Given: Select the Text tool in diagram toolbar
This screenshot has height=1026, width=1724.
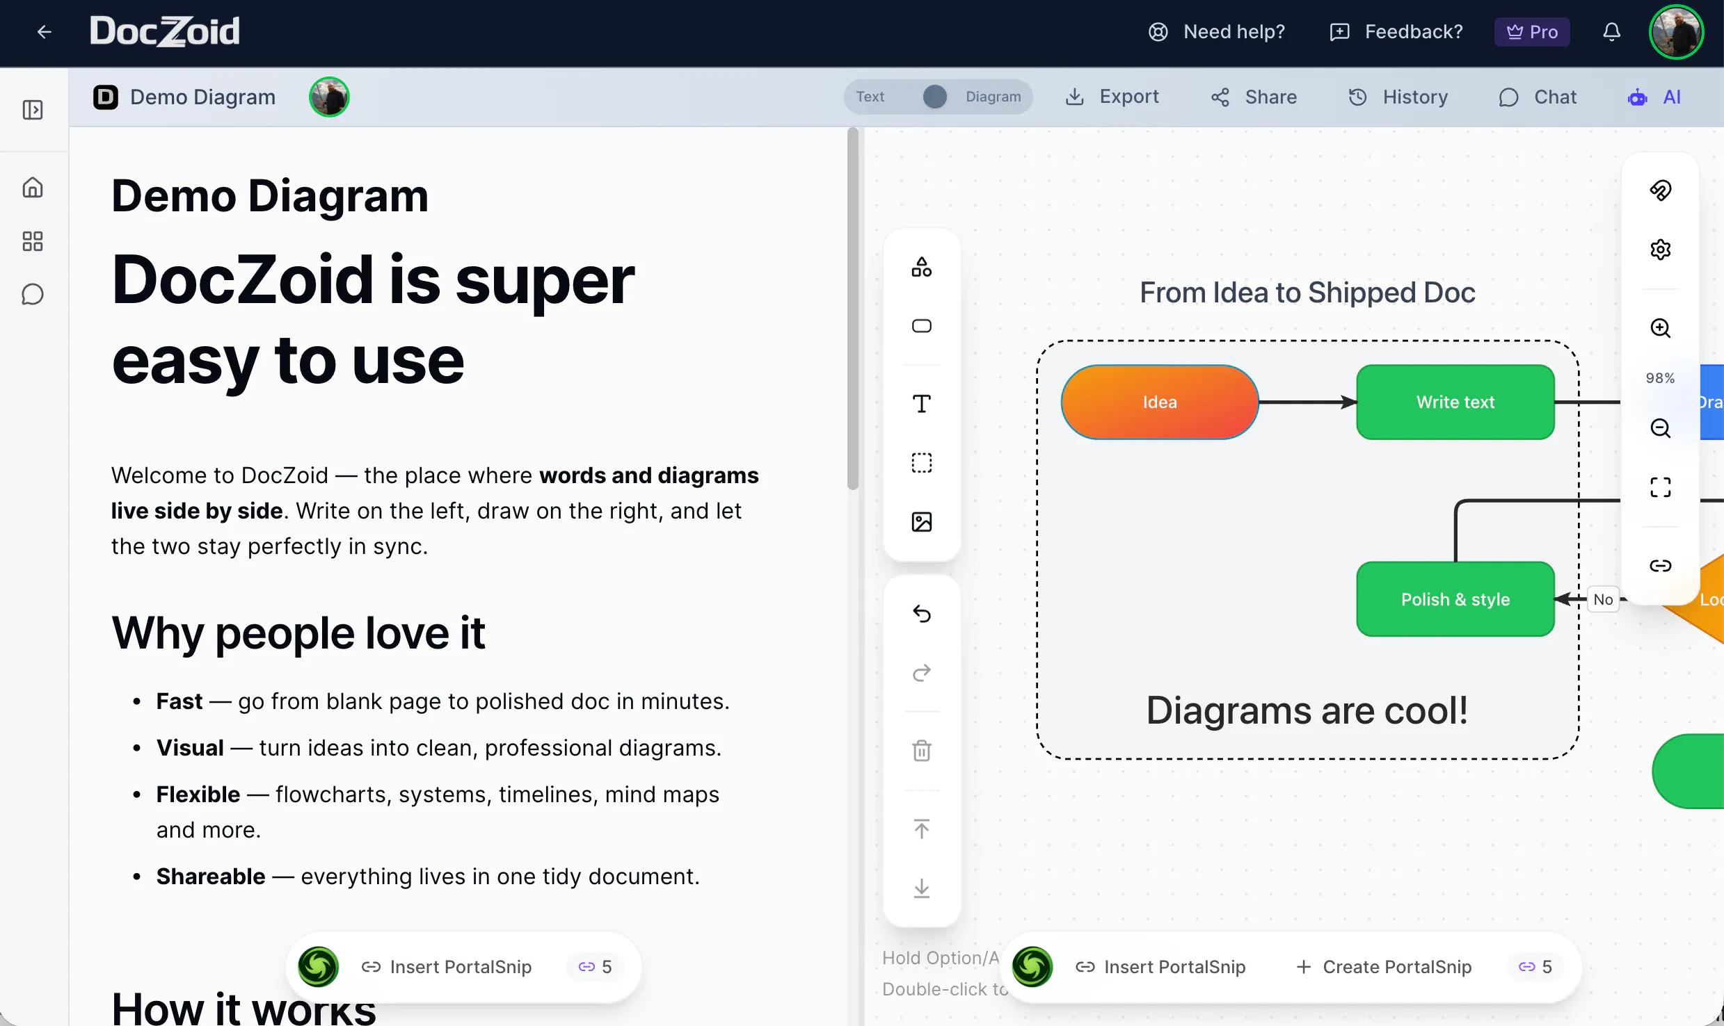Looking at the screenshot, I should click(x=922, y=404).
